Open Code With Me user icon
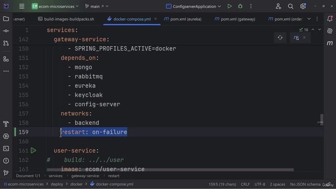Viewport: 336px width, 189px height. [278, 6]
